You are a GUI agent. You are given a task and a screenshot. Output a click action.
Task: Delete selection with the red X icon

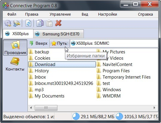tap(58, 23)
